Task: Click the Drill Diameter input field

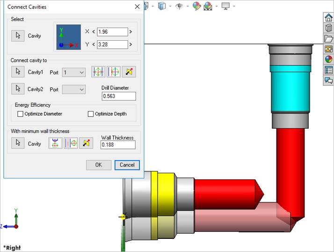Action: click(x=119, y=96)
